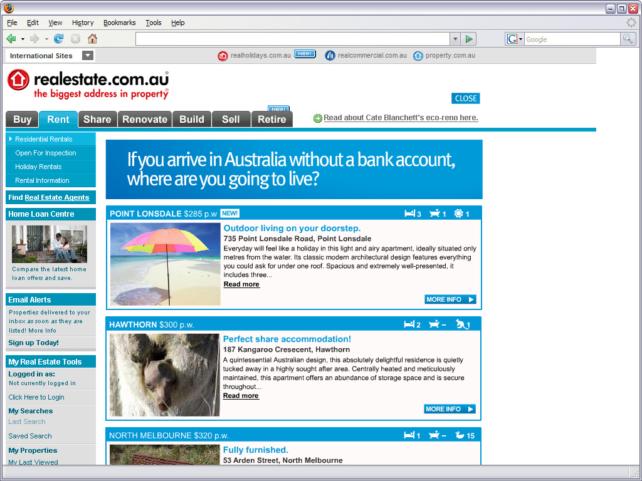642x481 pixels.
Task: Open the Cate Blanchett eco-reno link
Action: coord(401,118)
